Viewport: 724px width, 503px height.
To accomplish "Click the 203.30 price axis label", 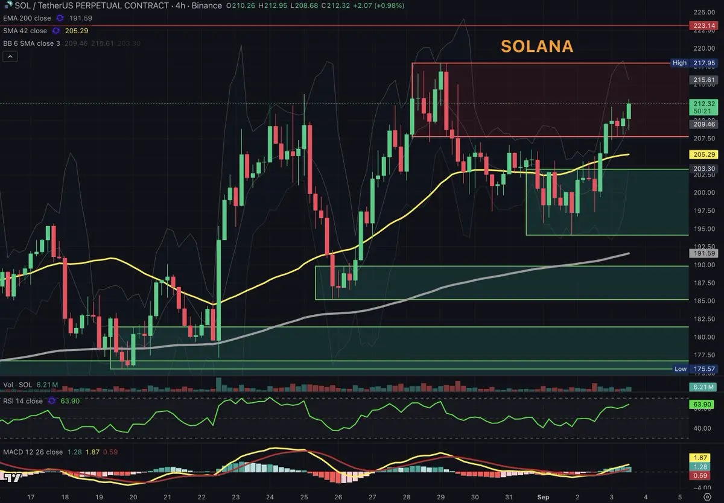I will point(703,168).
